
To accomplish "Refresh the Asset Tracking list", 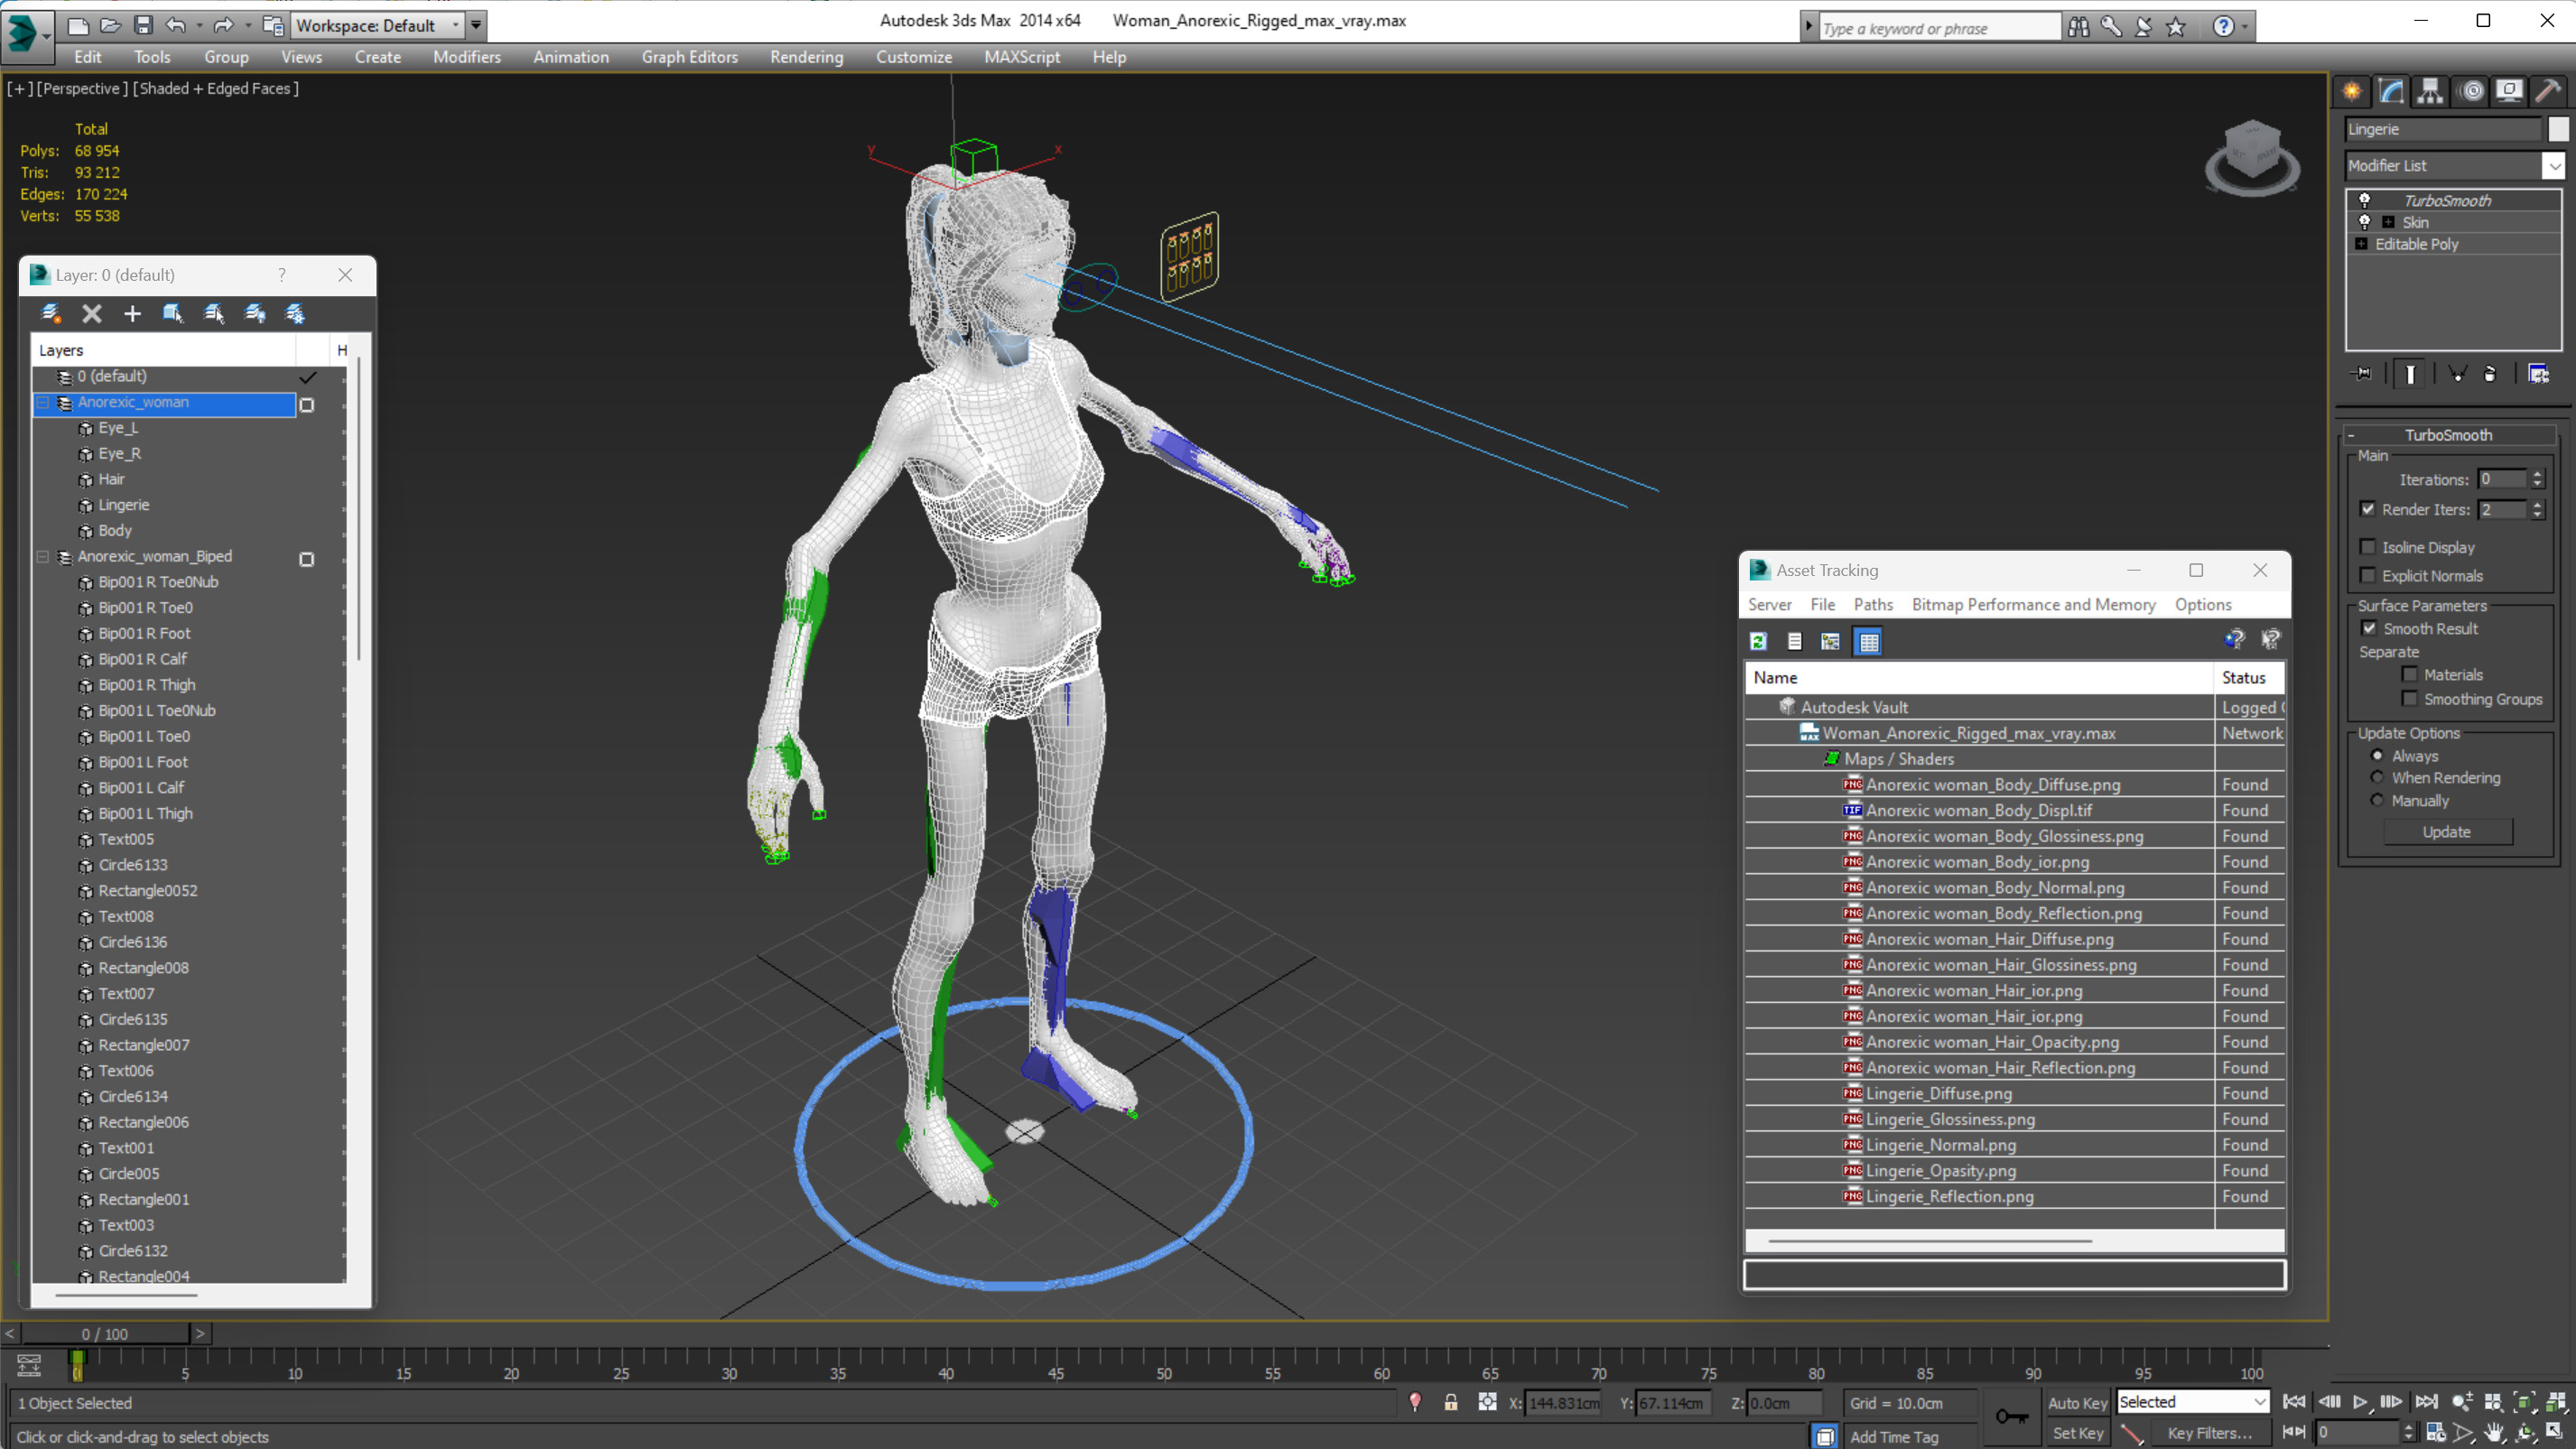I will pos(1758,642).
